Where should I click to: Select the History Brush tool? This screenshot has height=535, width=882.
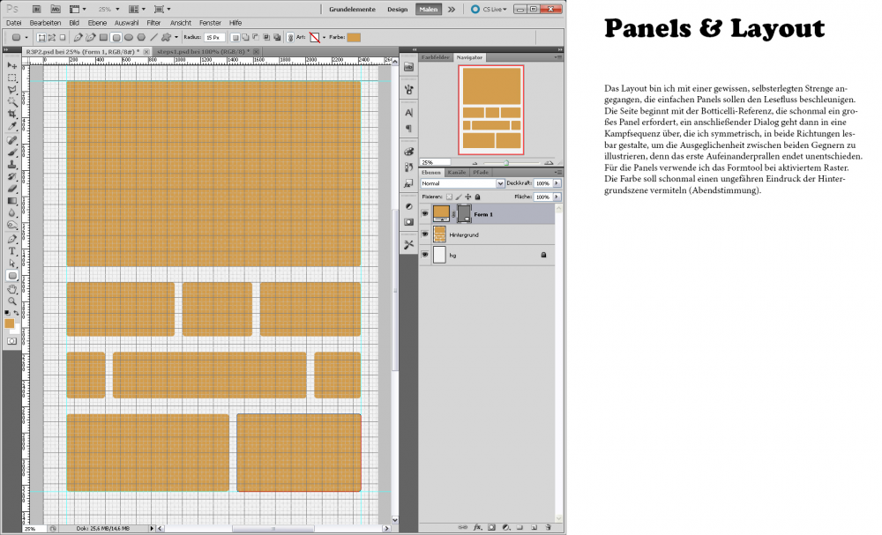click(11, 176)
